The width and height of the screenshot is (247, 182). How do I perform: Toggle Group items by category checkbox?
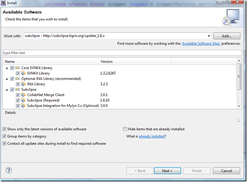[5, 136]
